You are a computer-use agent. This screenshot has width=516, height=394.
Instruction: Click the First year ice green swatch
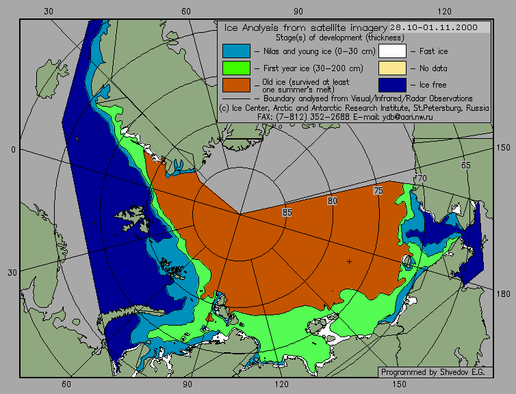(x=236, y=68)
